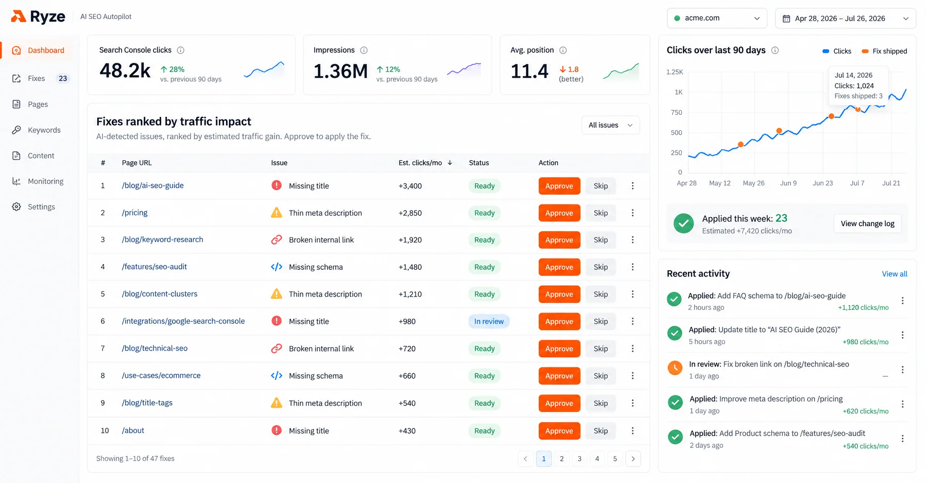This screenshot has width=927, height=483.
Task: Open menu for Product schema activity item
Action: (903, 439)
